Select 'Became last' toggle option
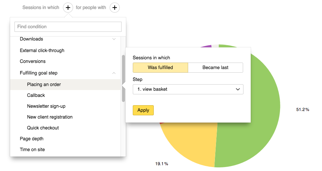 tap(215, 68)
